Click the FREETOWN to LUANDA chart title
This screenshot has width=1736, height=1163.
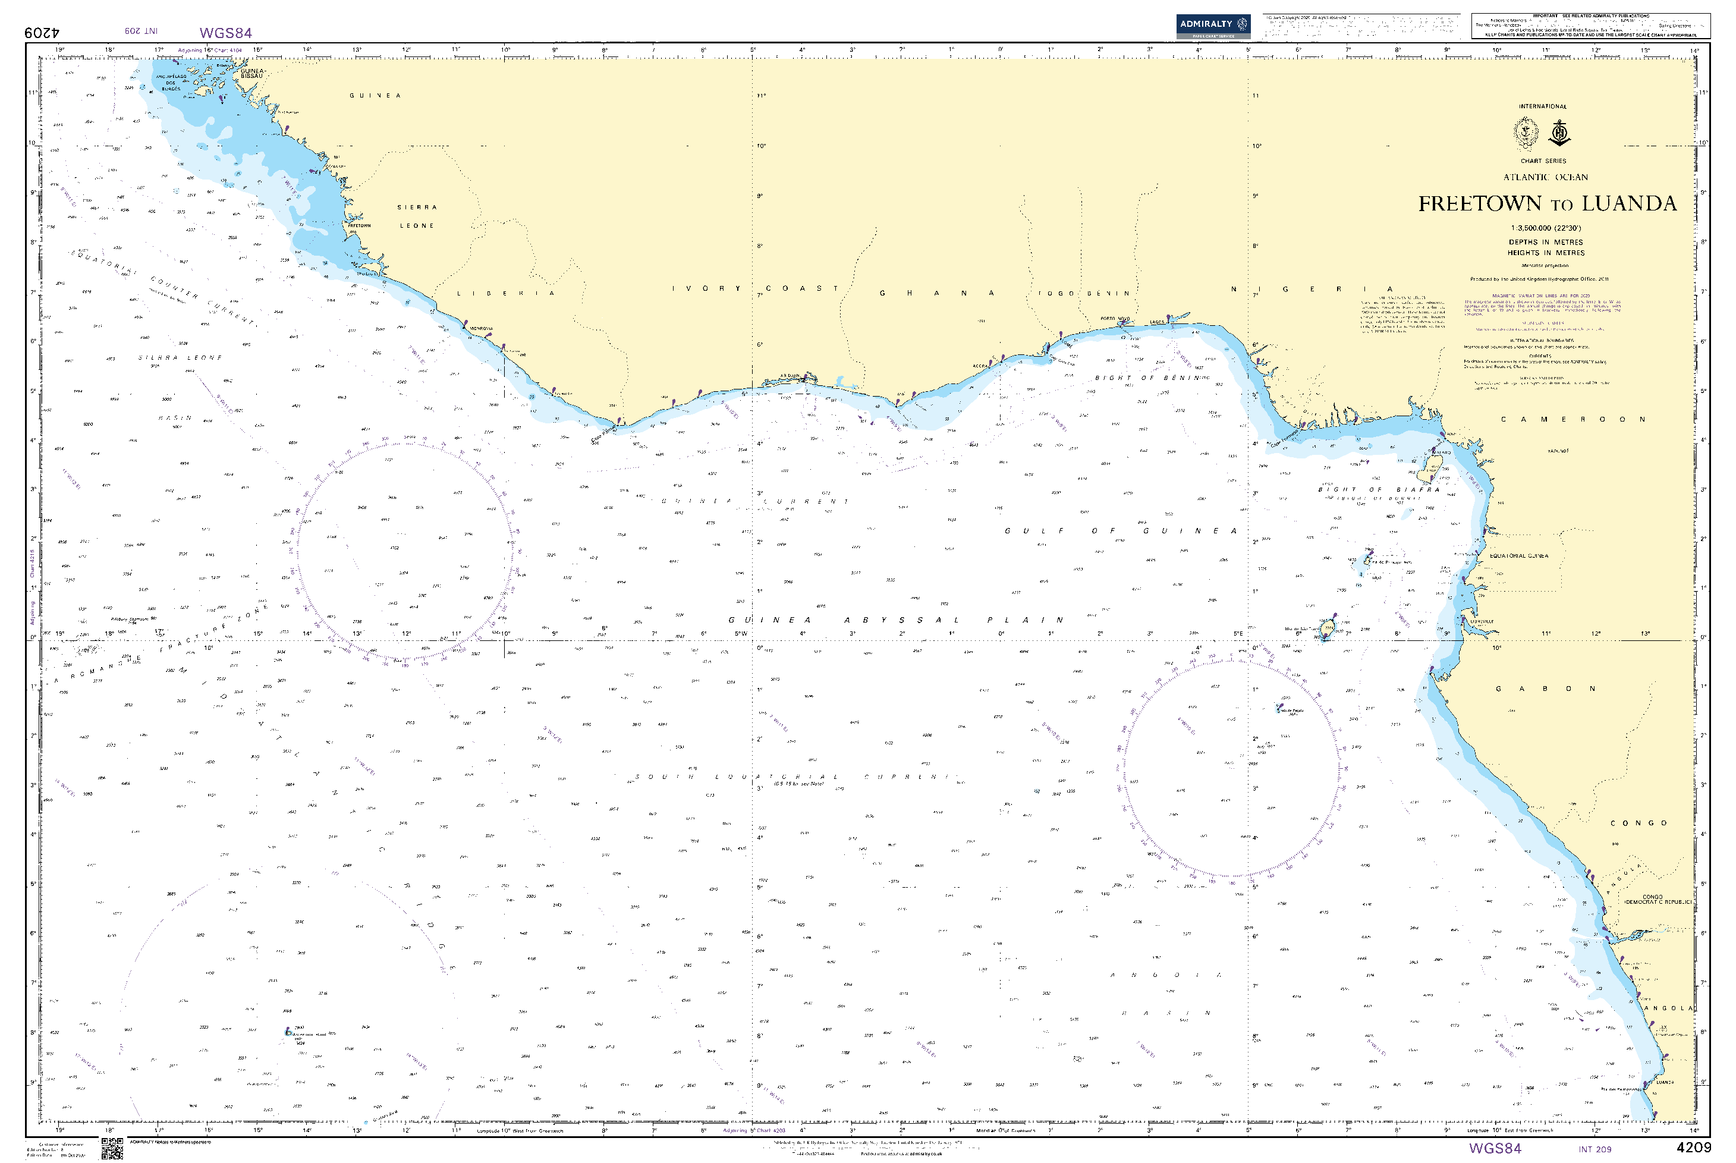coord(1547,204)
